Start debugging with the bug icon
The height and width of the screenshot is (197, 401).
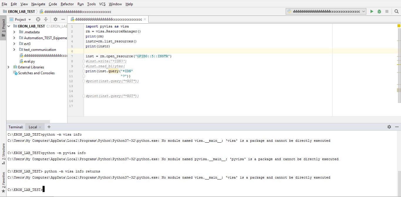379,11
